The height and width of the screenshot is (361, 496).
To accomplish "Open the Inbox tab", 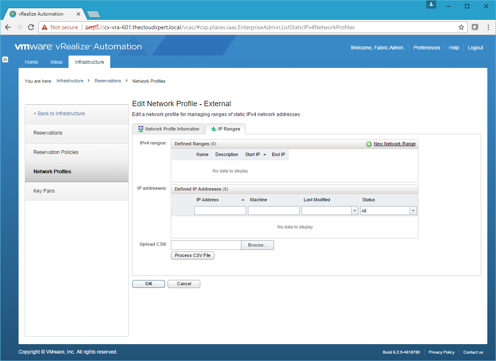I will (57, 62).
